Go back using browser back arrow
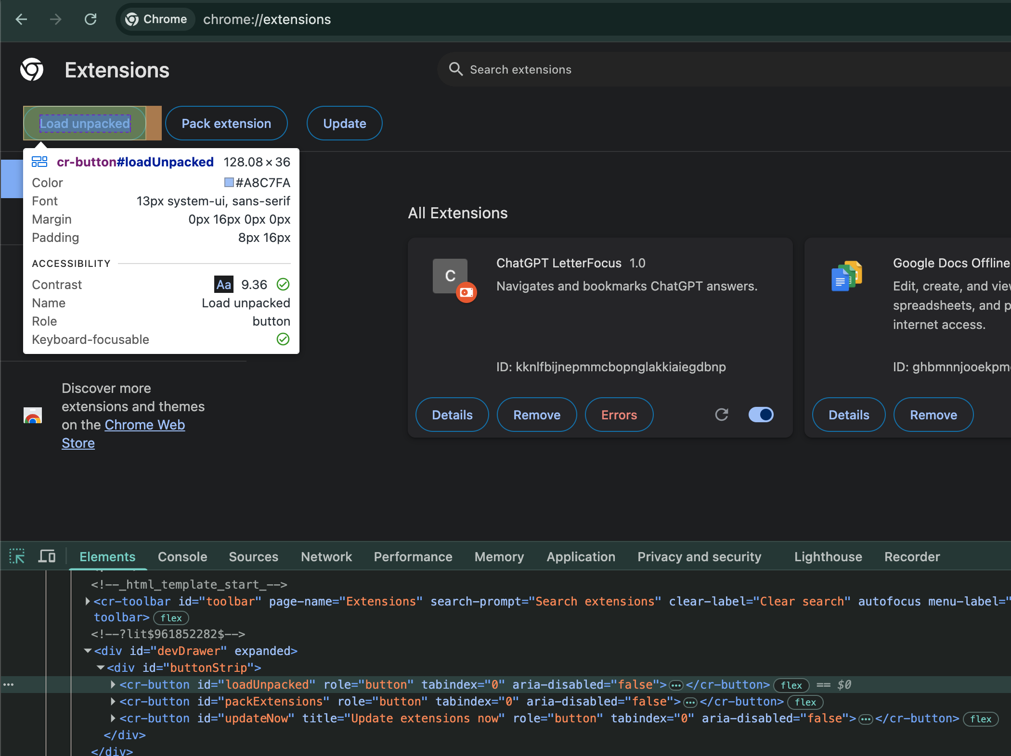Image resolution: width=1011 pixels, height=756 pixels. 21,19
